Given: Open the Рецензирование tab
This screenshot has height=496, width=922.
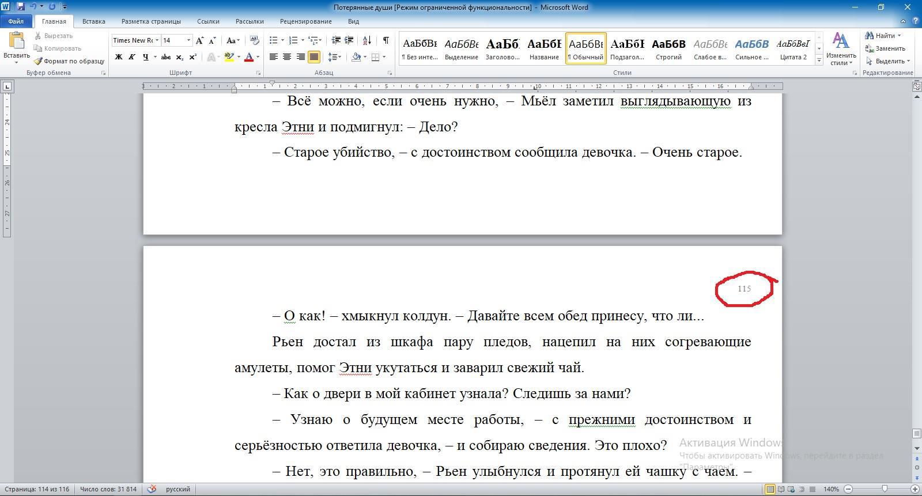Looking at the screenshot, I should [x=305, y=21].
